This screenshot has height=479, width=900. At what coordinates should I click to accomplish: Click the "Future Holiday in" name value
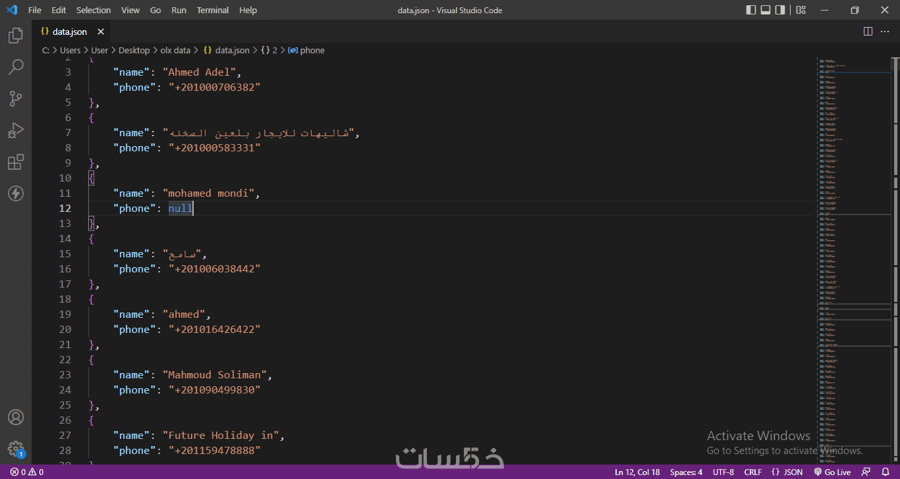221,436
